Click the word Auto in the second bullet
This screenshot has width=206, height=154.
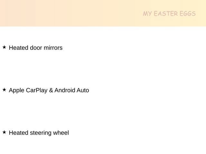tap(83, 90)
